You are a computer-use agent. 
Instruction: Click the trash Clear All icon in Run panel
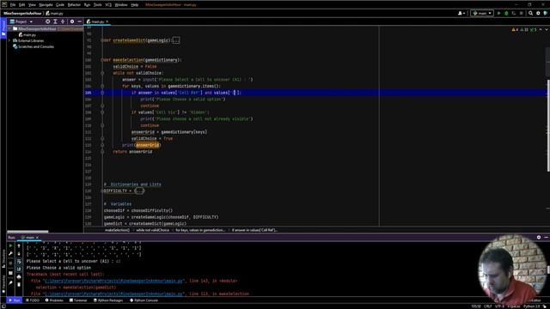pos(19,284)
